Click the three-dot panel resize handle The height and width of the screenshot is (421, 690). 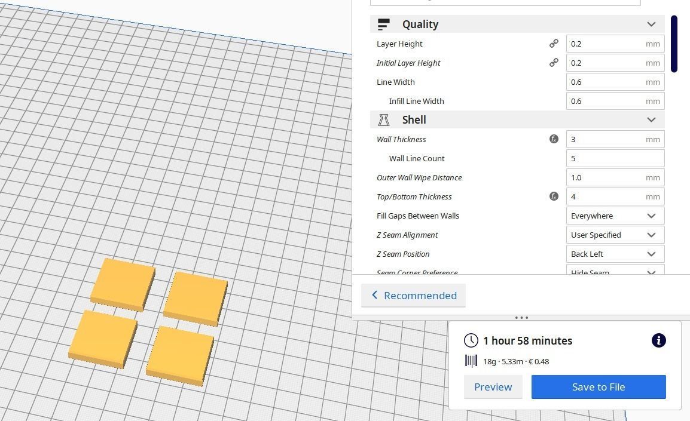[521, 317]
